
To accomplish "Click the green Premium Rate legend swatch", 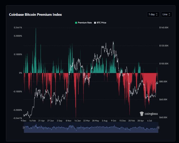I will 76,23.
